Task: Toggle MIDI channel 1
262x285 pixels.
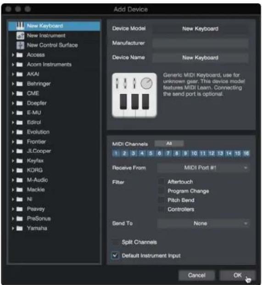Action: tap(116, 153)
